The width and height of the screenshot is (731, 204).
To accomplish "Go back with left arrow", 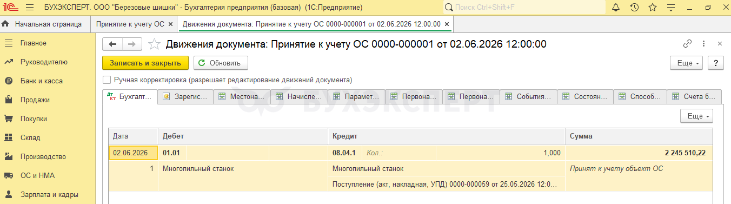I will coord(112,44).
